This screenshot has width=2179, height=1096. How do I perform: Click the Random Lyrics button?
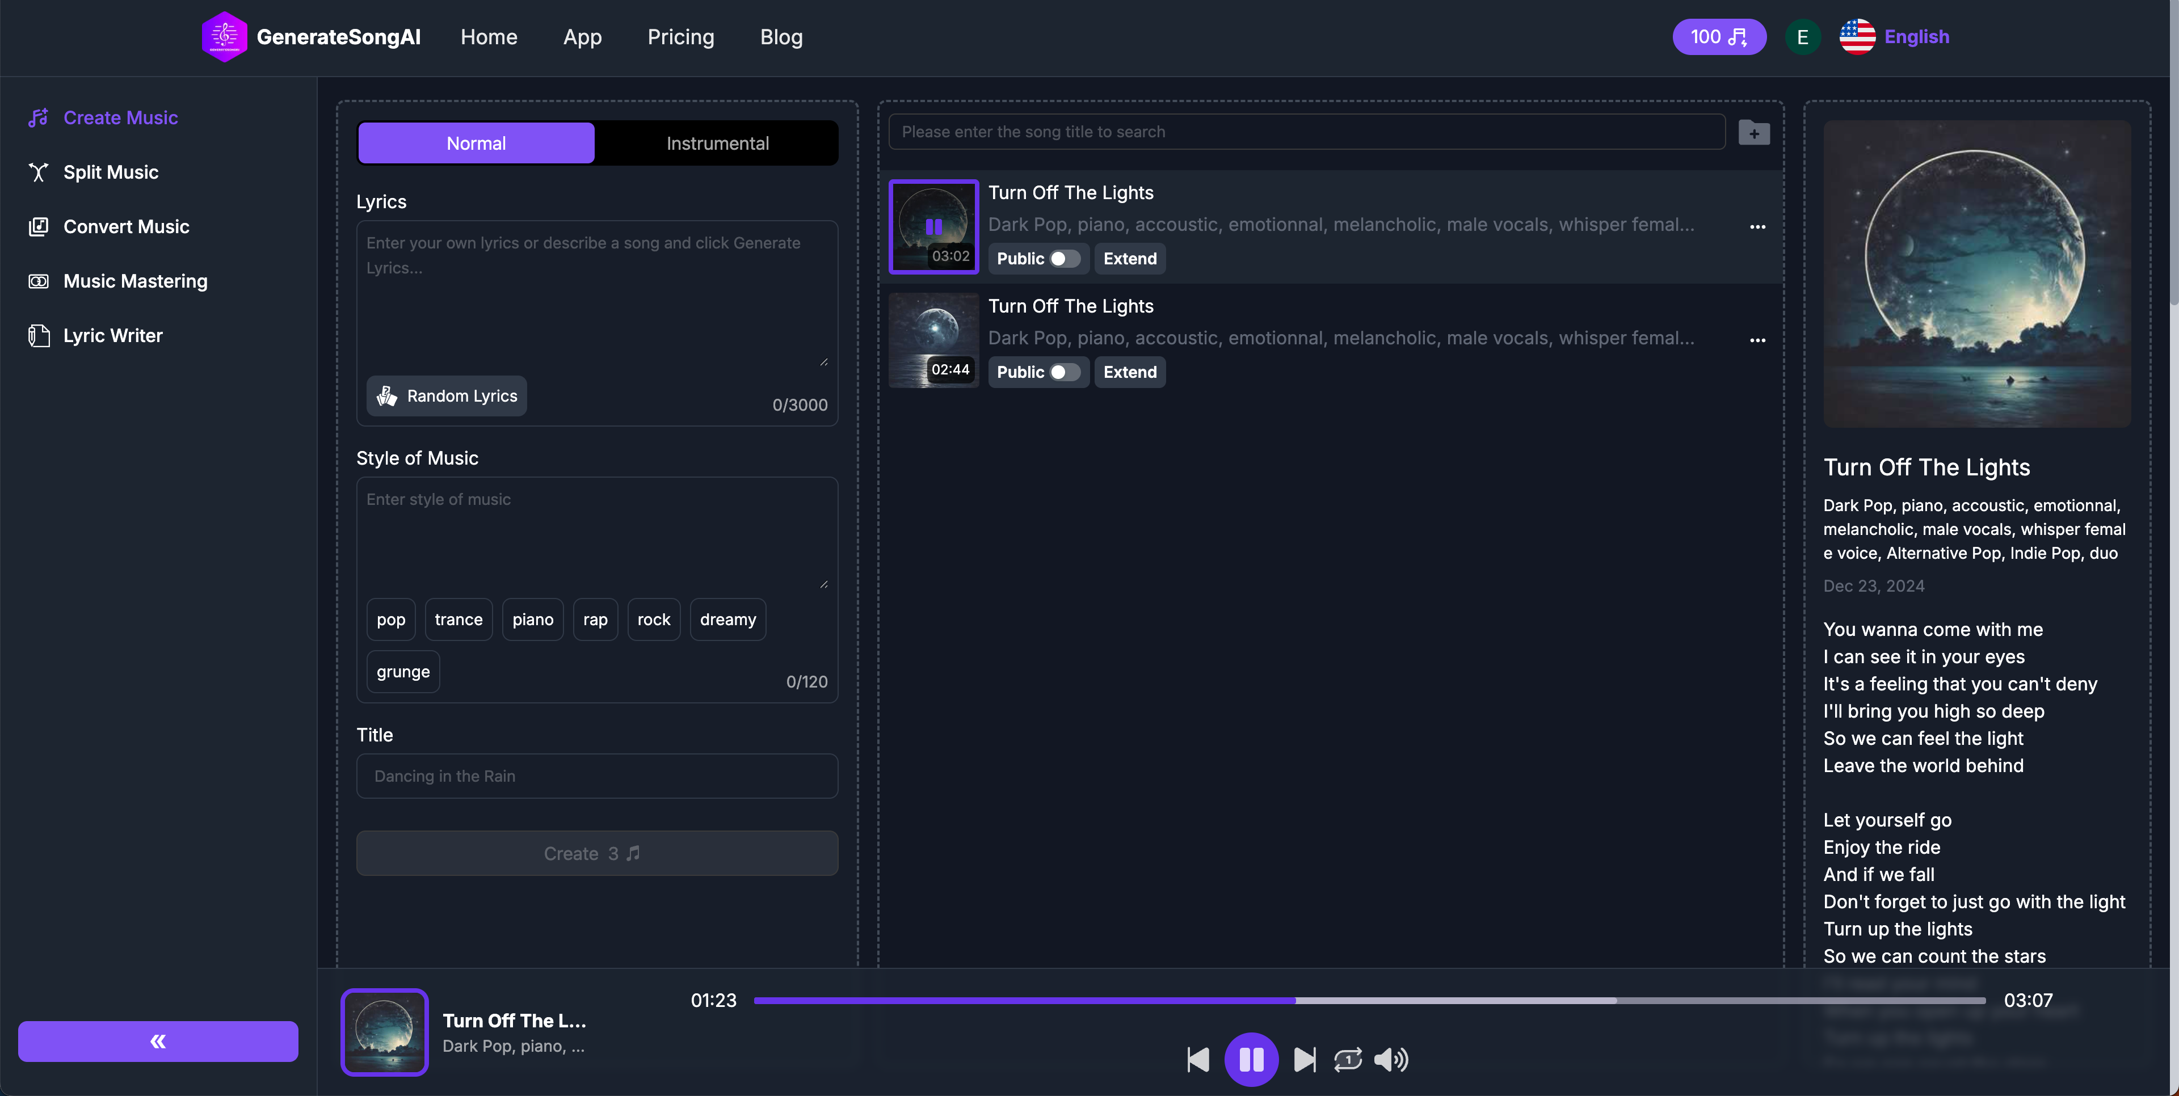coord(447,395)
